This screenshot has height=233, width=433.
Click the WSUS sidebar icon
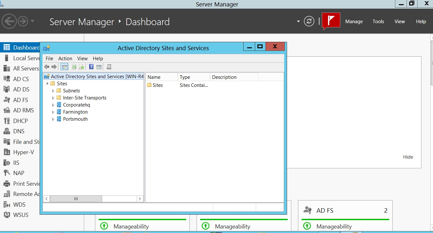[6, 215]
